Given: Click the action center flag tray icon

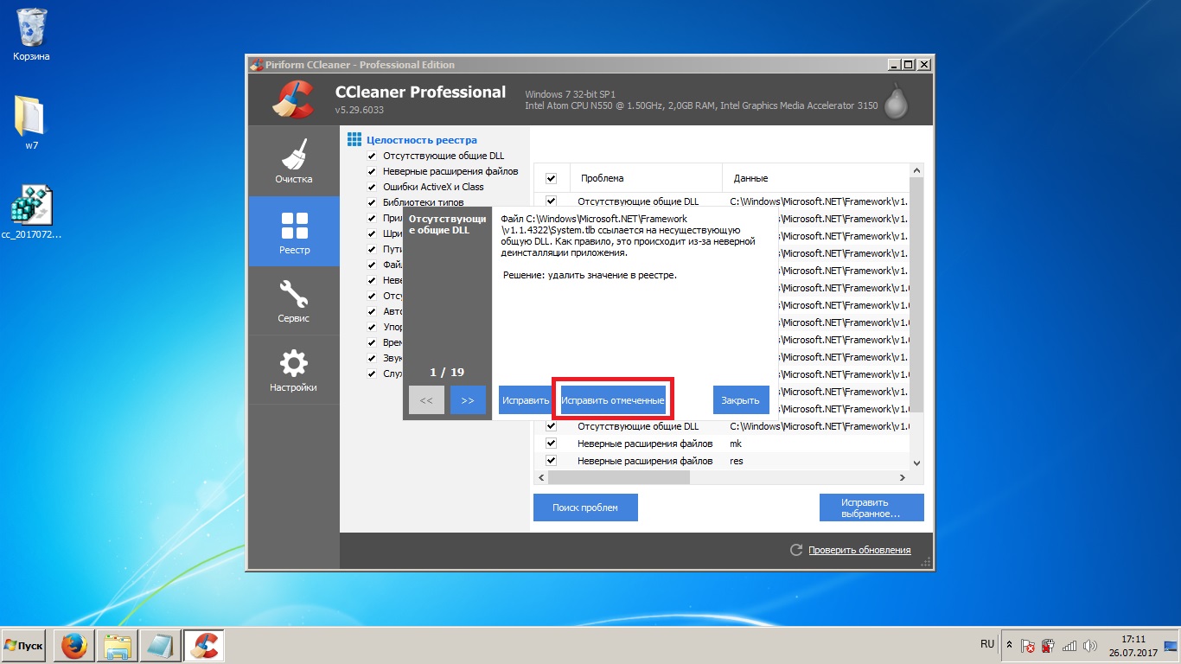Looking at the screenshot, I should 1027,646.
